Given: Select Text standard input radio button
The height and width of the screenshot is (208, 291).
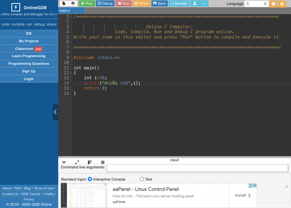Looking at the screenshot, I should pyautogui.click(x=142, y=179).
